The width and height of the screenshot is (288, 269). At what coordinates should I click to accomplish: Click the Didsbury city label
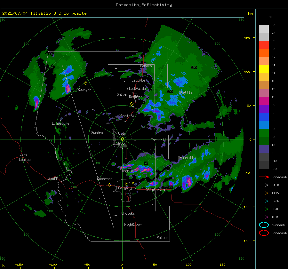[x=121, y=143]
